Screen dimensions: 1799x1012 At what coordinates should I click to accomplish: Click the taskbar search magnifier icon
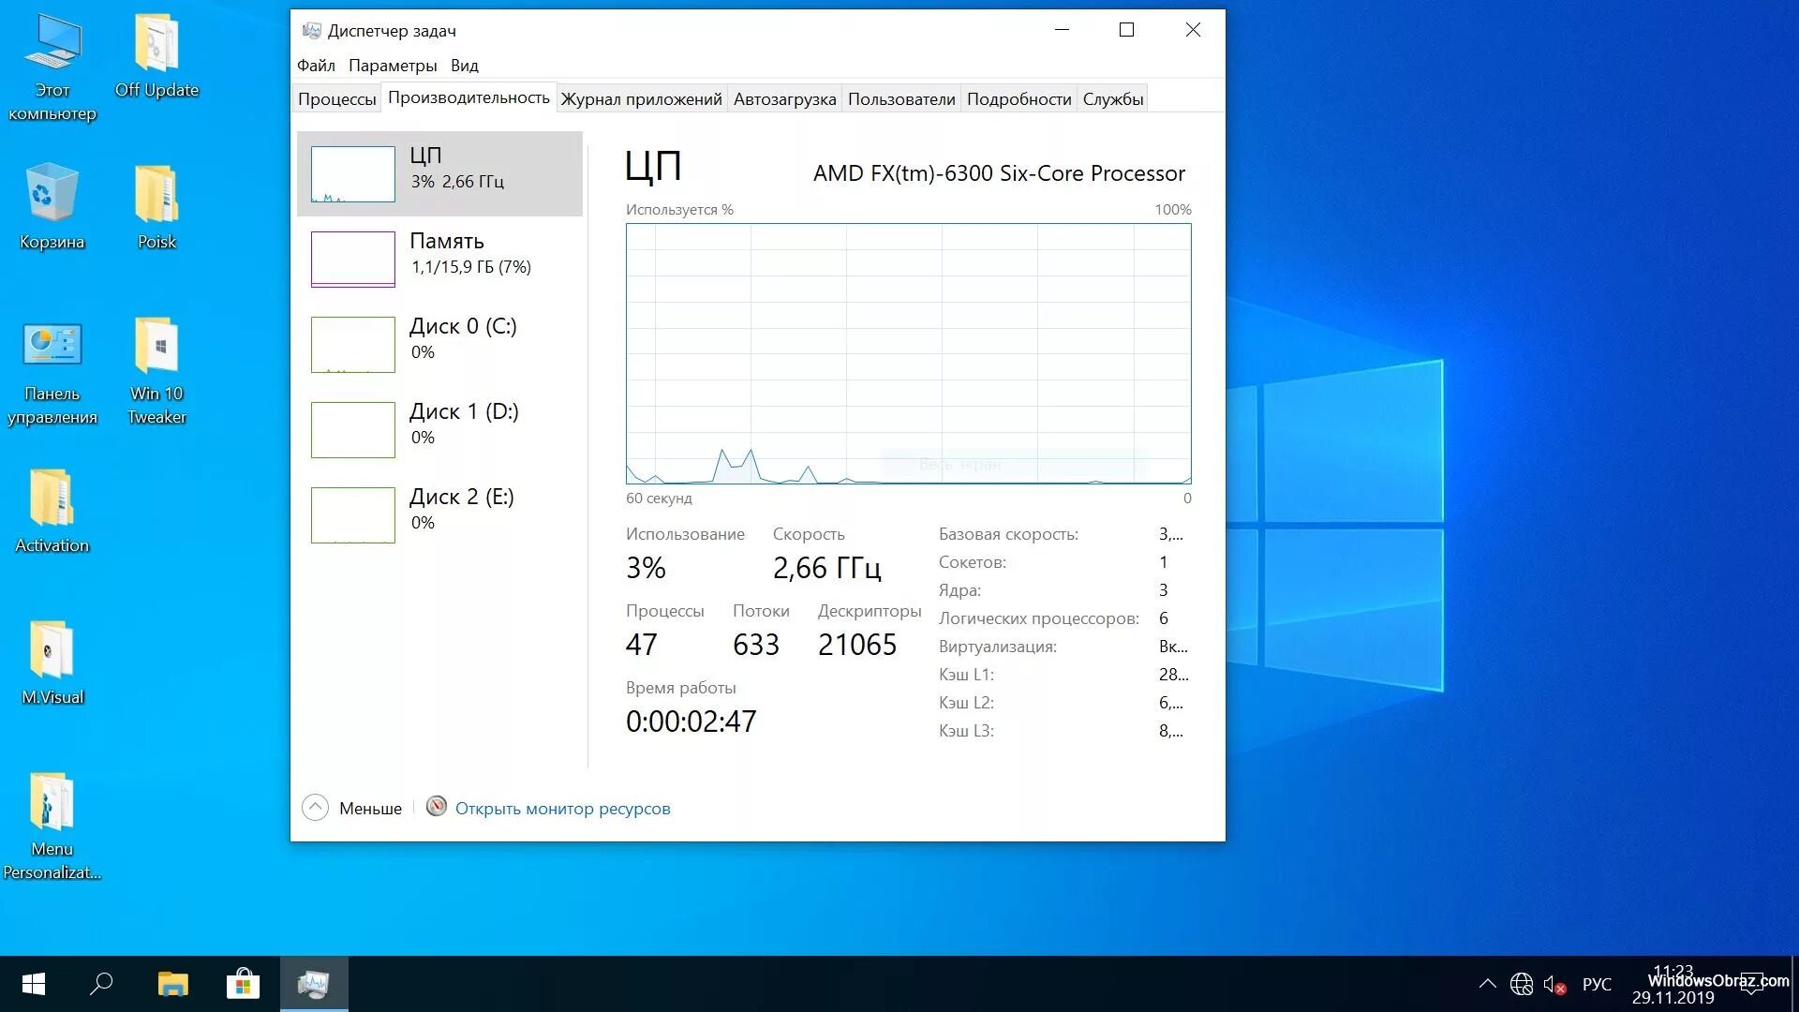[x=101, y=984]
